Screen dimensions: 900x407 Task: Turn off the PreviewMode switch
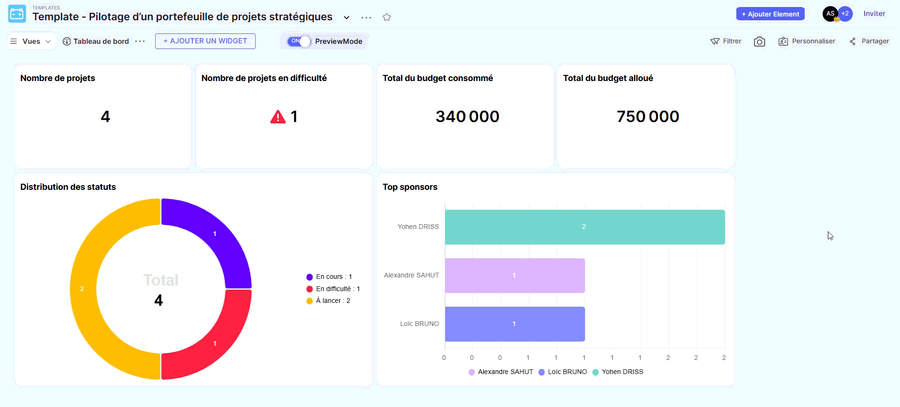(299, 41)
